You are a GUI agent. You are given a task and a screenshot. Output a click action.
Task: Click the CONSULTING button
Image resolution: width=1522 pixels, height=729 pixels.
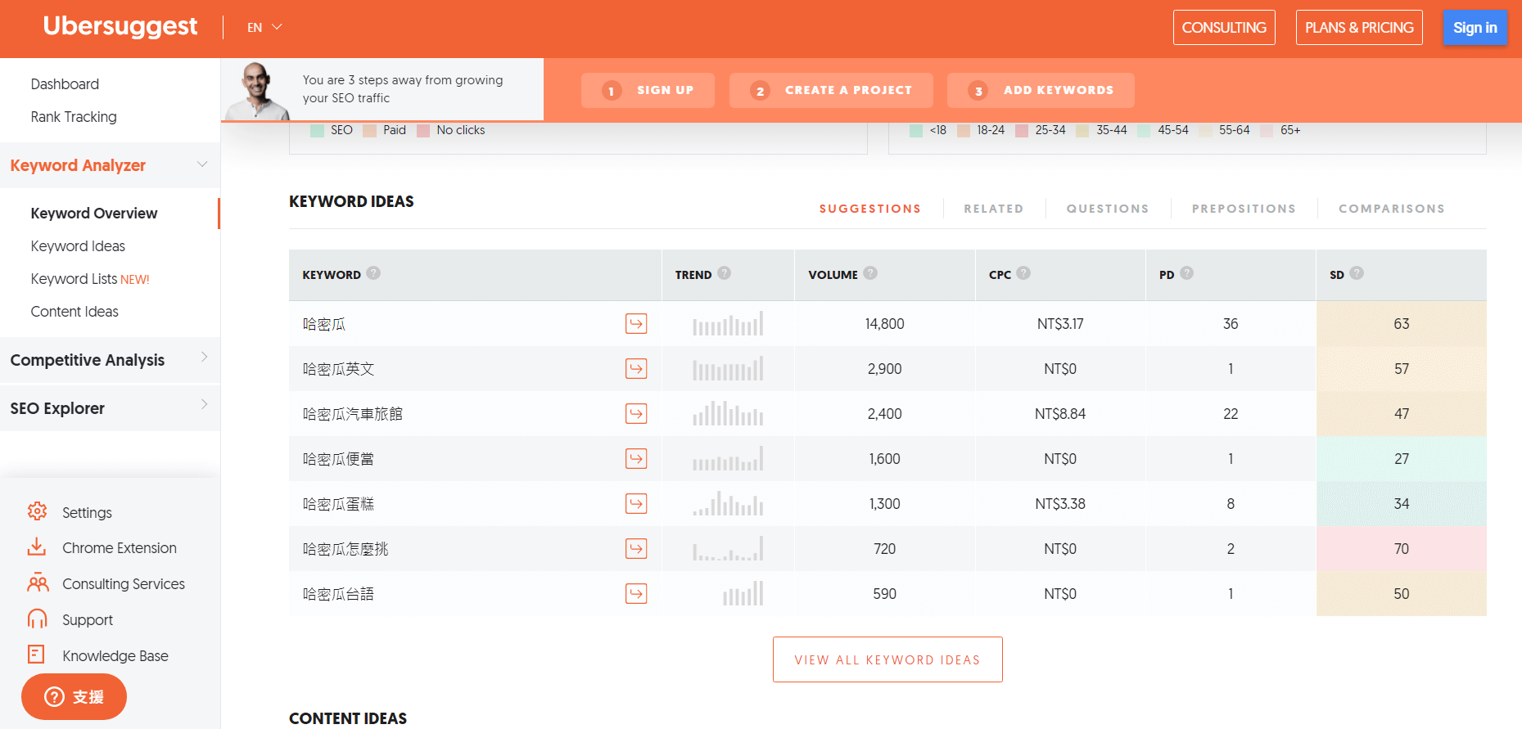tap(1224, 27)
